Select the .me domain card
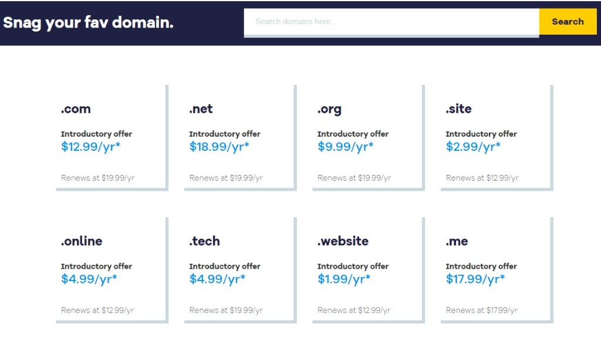The height and width of the screenshot is (338, 601). [x=495, y=270]
